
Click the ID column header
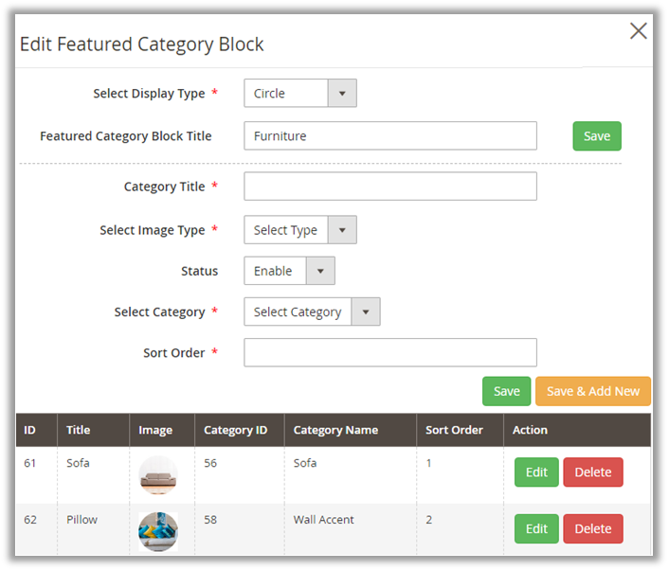[29, 430]
